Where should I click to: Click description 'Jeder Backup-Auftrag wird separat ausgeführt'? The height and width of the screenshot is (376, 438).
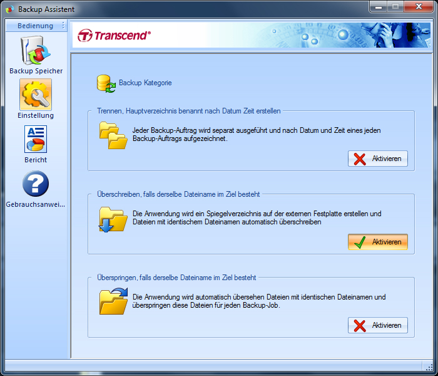(257, 135)
